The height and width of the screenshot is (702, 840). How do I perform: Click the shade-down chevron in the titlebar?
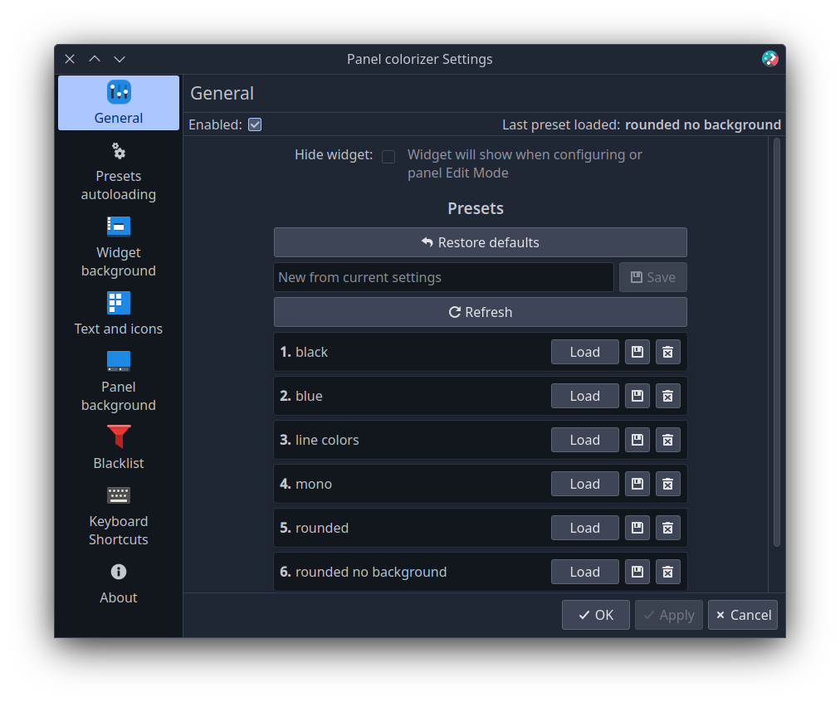pyautogui.click(x=119, y=59)
